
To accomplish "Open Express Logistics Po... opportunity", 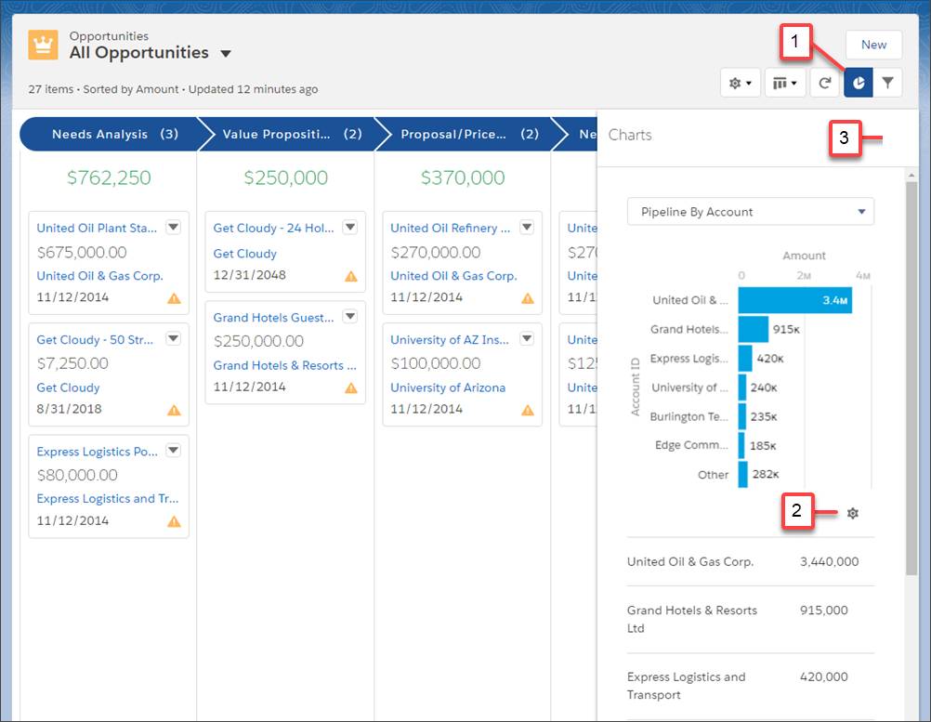I will pyautogui.click(x=98, y=452).
